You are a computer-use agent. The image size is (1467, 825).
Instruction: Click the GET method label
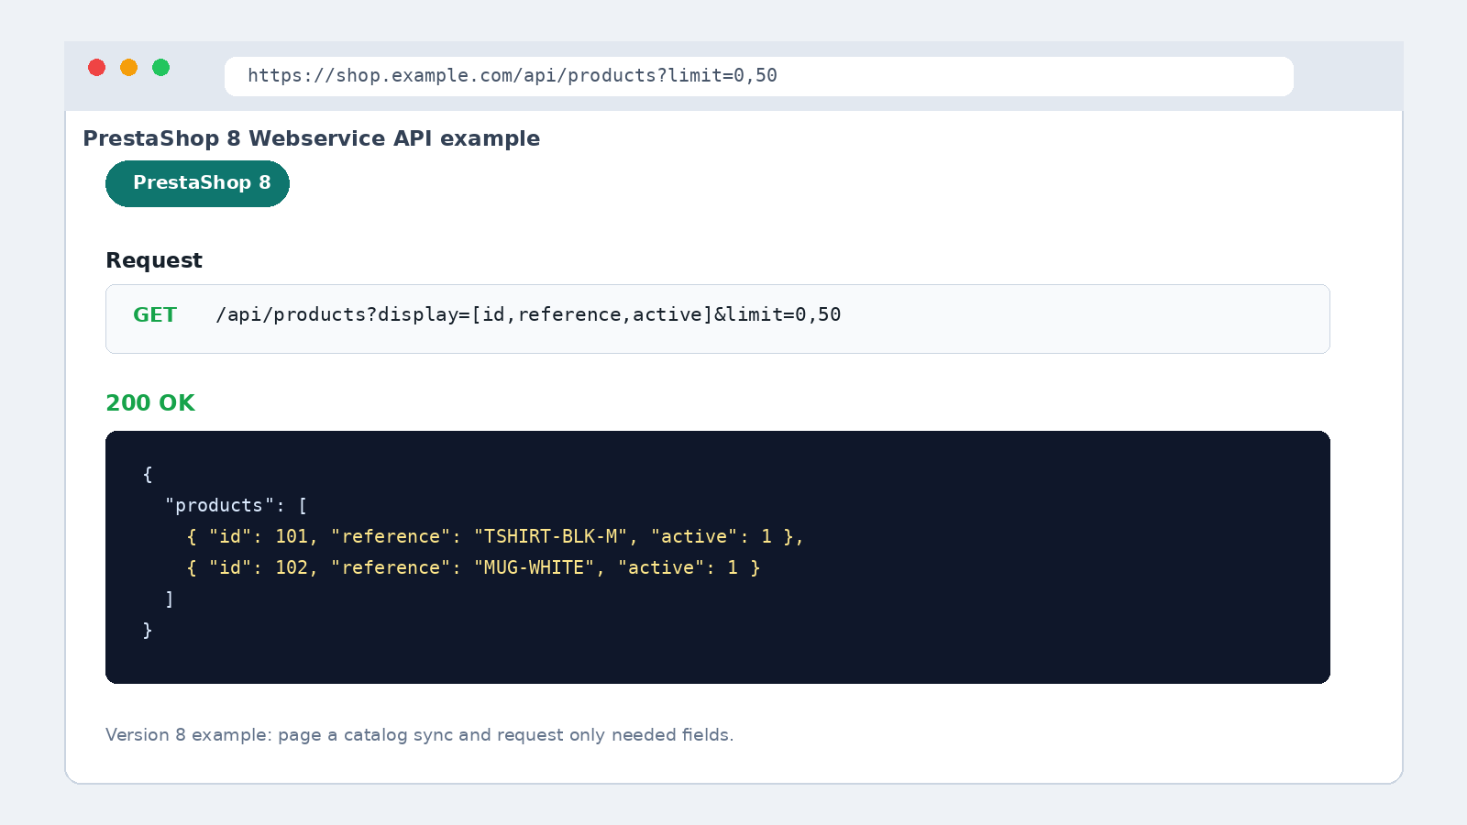154,315
